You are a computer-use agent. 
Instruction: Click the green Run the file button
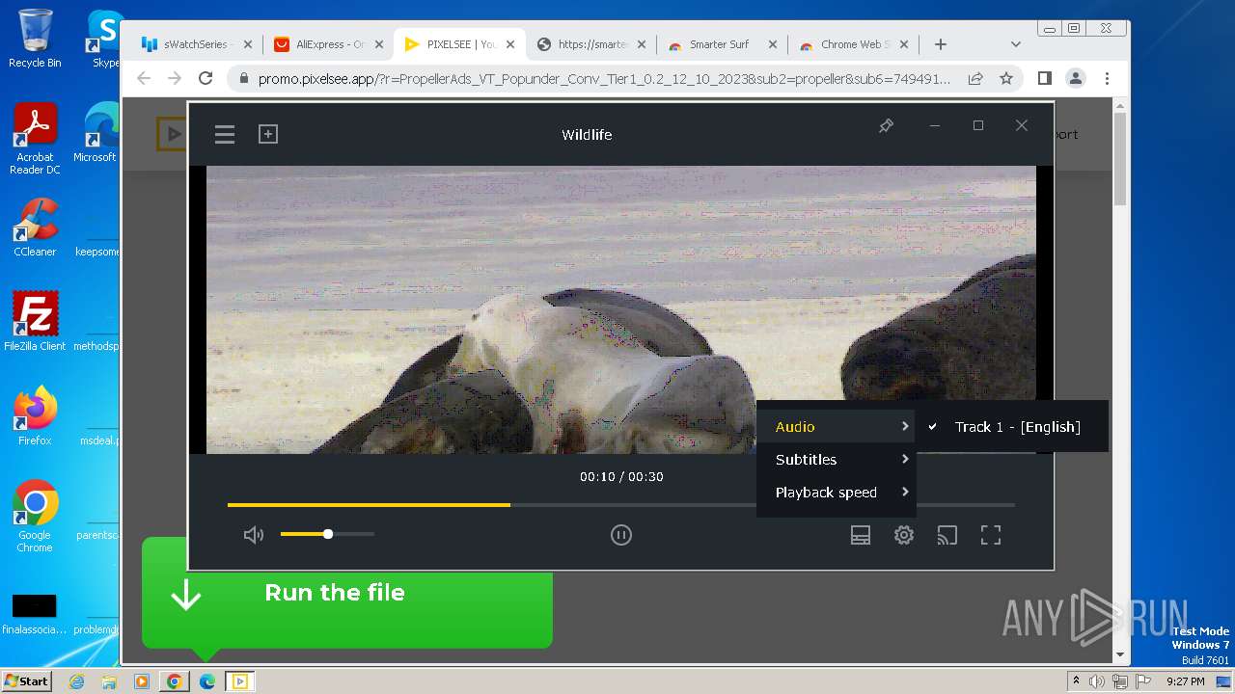point(347,594)
